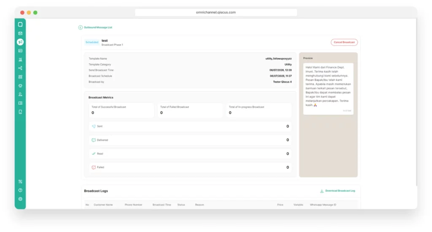Click Broadcast Schedule value 06/07/2026, 11:37

[281, 76]
